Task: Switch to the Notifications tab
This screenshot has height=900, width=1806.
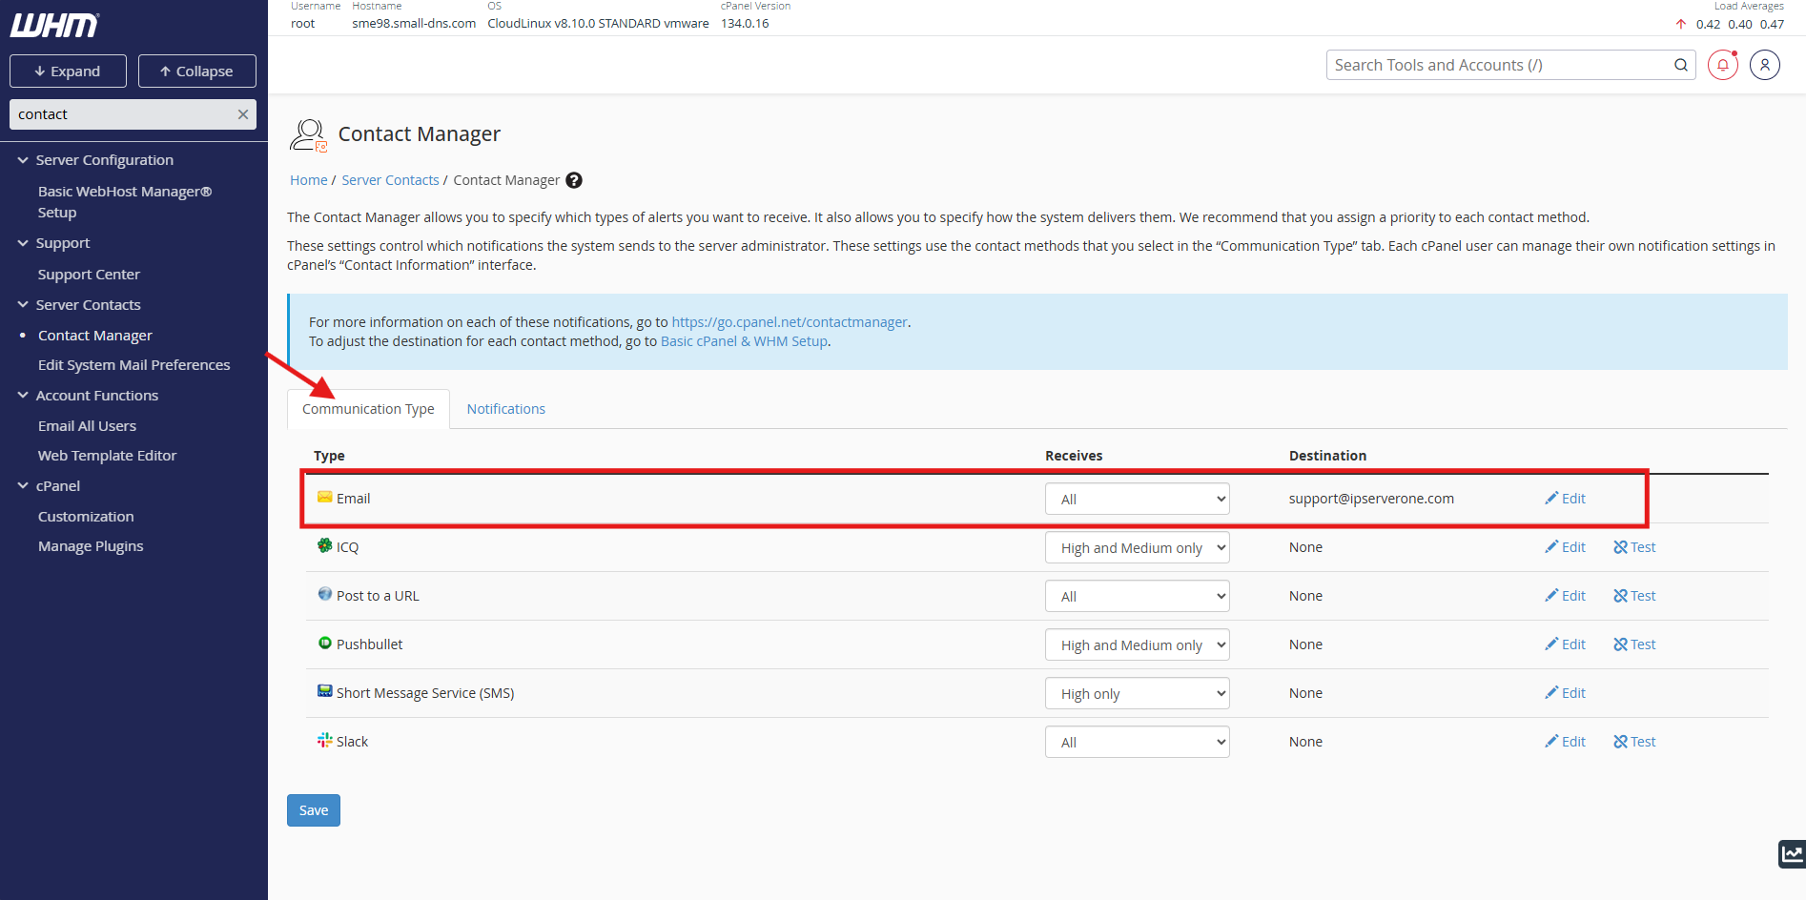Action: click(x=505, y=409)
